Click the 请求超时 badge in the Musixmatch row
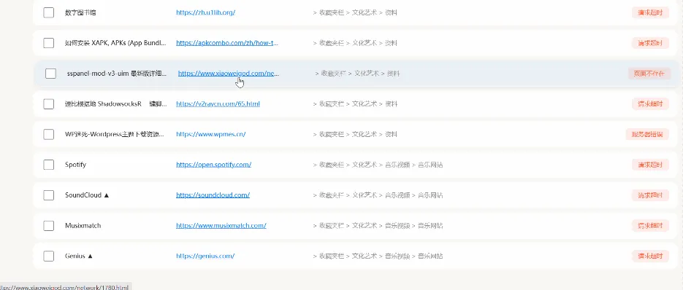The height and width of the screenshot is (290, 683). tap(650, 226)
